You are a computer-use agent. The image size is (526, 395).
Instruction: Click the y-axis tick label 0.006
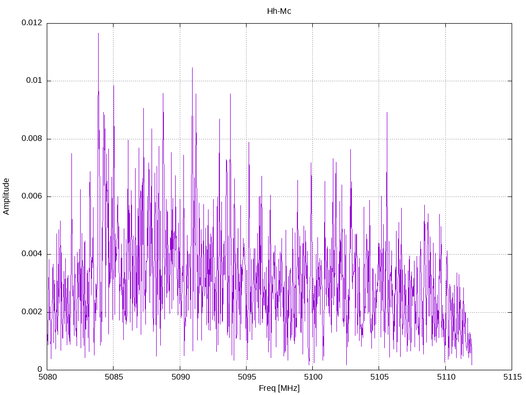pyautogui.click(x=32, y=196)
